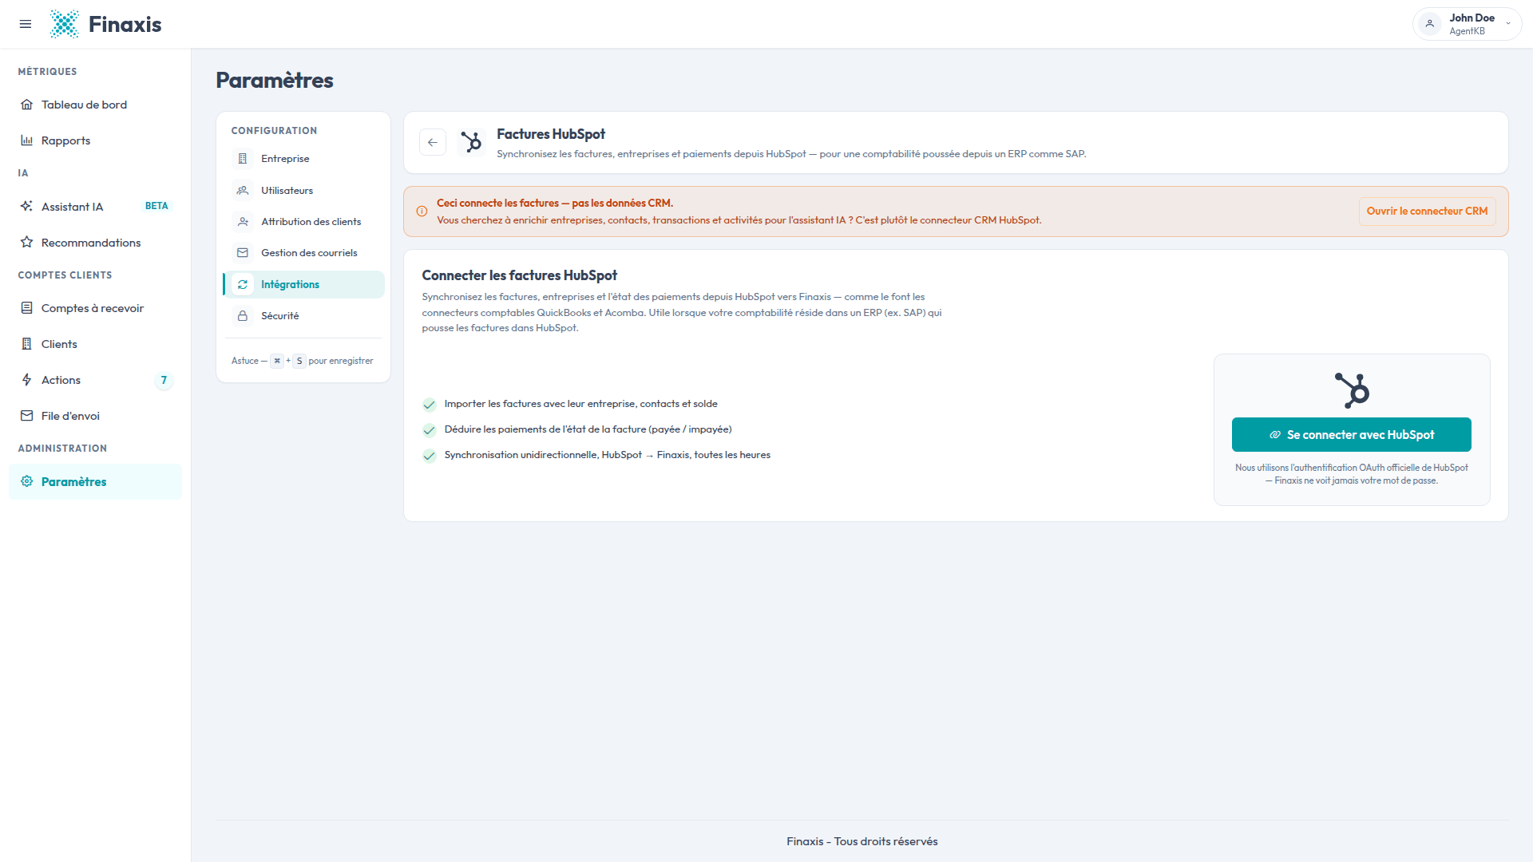Click the Connecter les factures HubSpot heading
Screen dimensions: 1533x862
click(519, 275)
